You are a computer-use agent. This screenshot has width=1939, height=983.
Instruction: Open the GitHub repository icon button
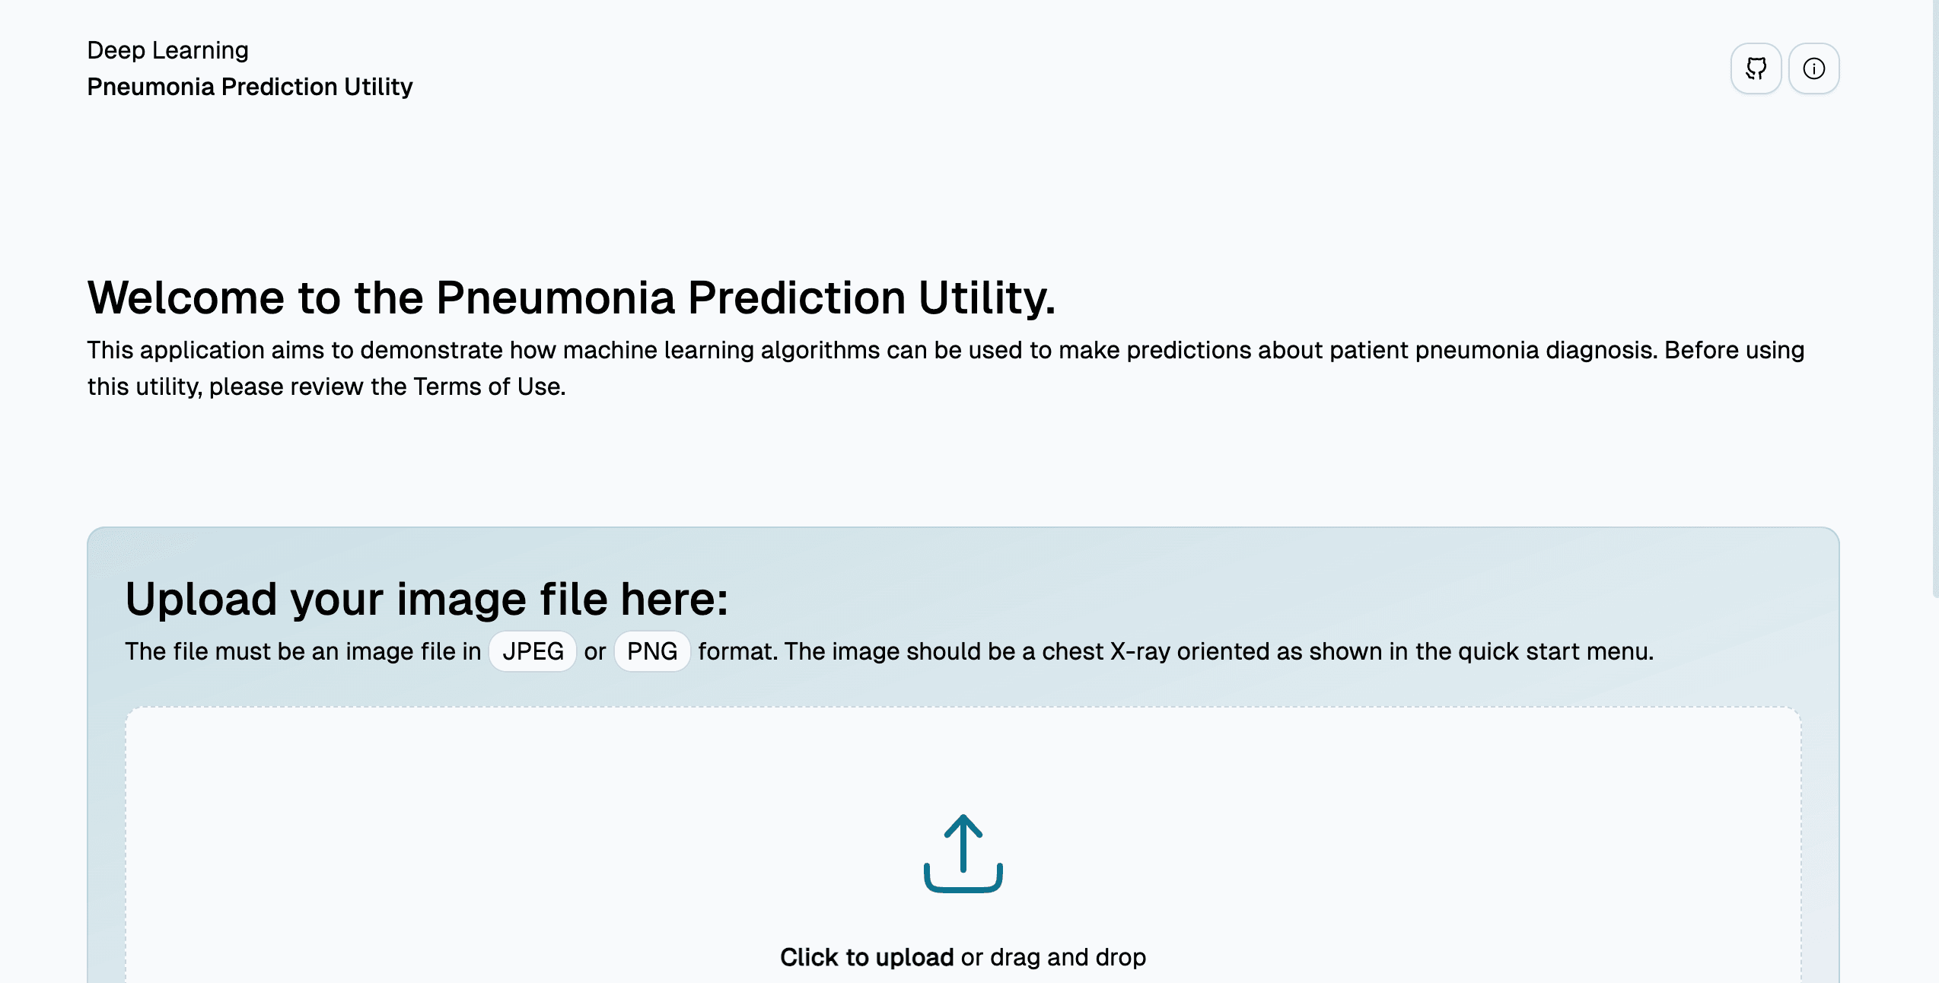(x=1756, y=68)
